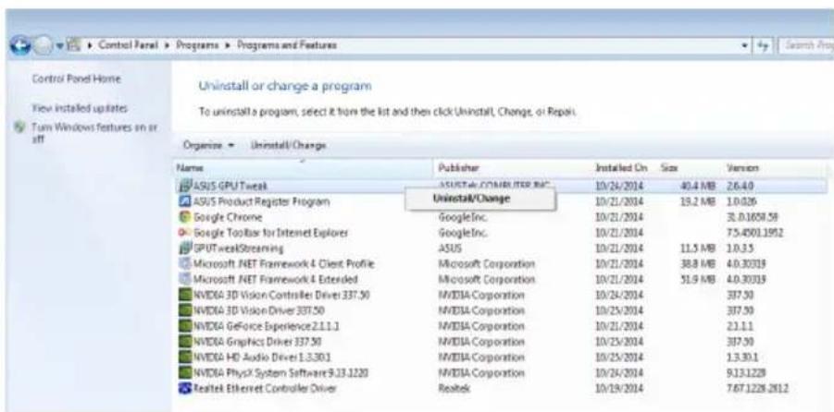Click the 11.5 MB size value
The image size is (834, 412).
point(698,248)
